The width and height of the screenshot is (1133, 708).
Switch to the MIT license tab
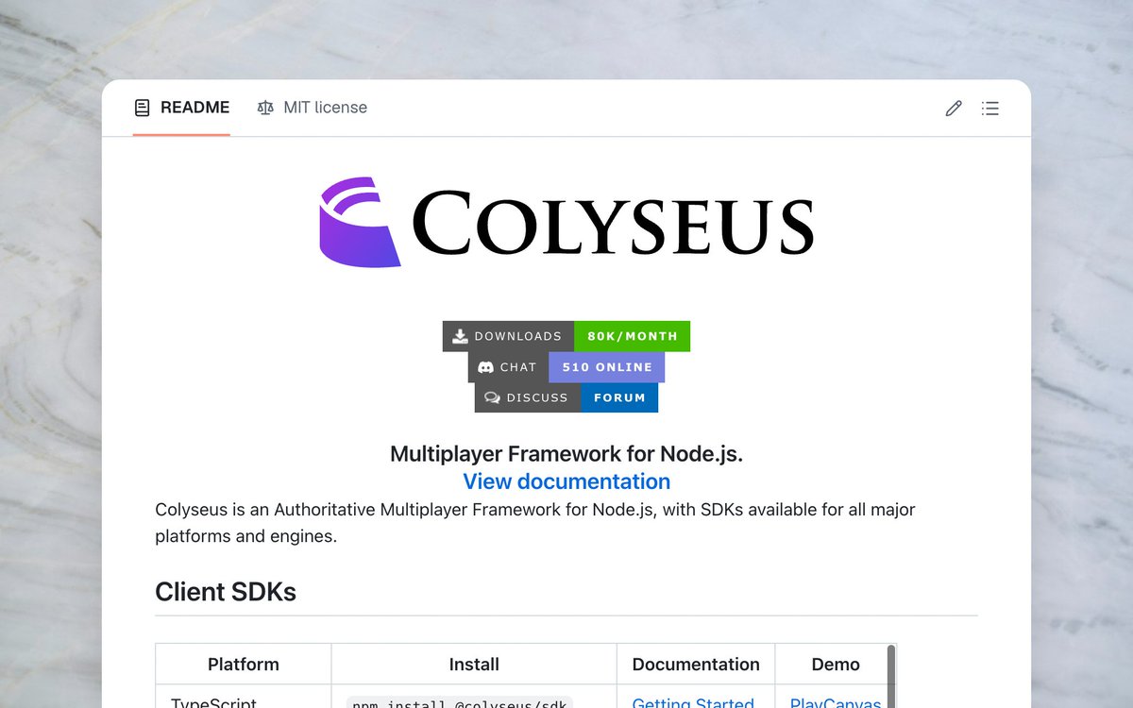(312, 108)
